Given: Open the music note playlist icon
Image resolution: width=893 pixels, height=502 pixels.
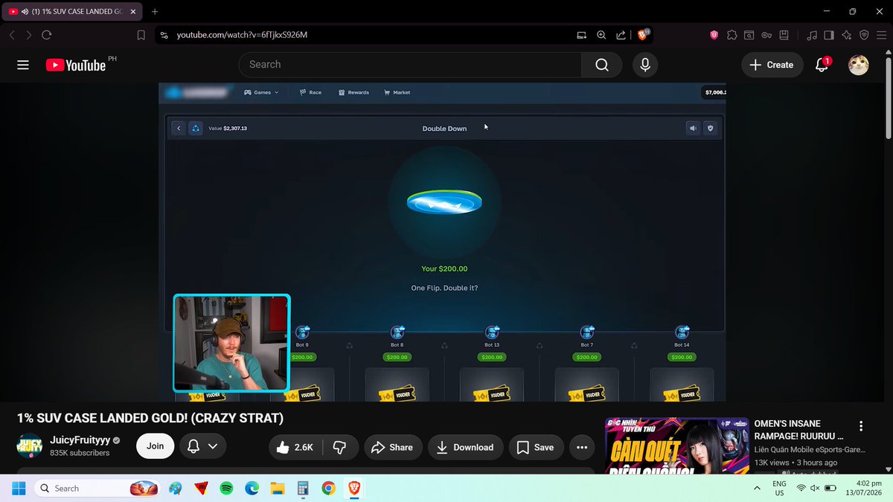Looking at the screenshot, I should click(x=812, y=35).
